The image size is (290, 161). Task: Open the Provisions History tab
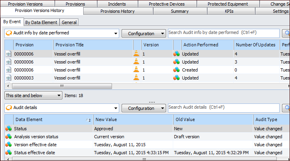118,11
